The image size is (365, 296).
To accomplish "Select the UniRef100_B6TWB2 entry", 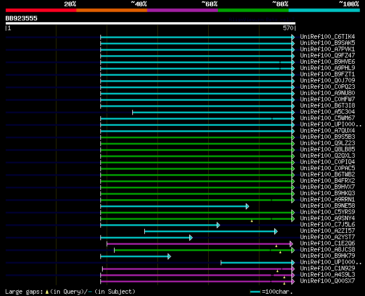I will coord(327,175).
